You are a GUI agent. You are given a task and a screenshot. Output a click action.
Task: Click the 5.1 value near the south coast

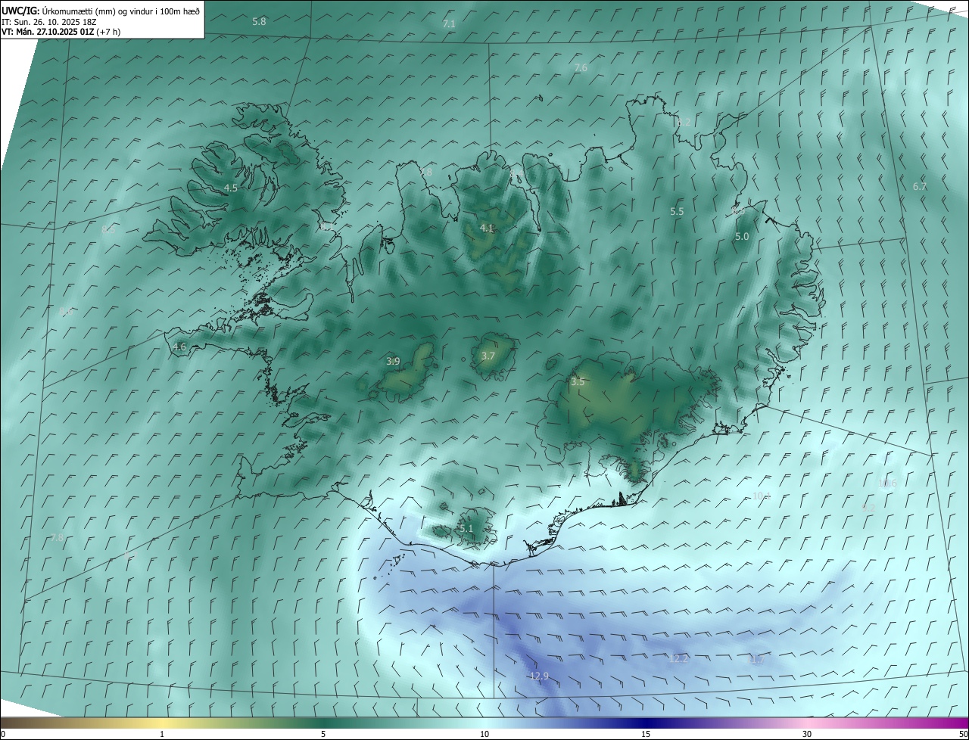[466, 529]
